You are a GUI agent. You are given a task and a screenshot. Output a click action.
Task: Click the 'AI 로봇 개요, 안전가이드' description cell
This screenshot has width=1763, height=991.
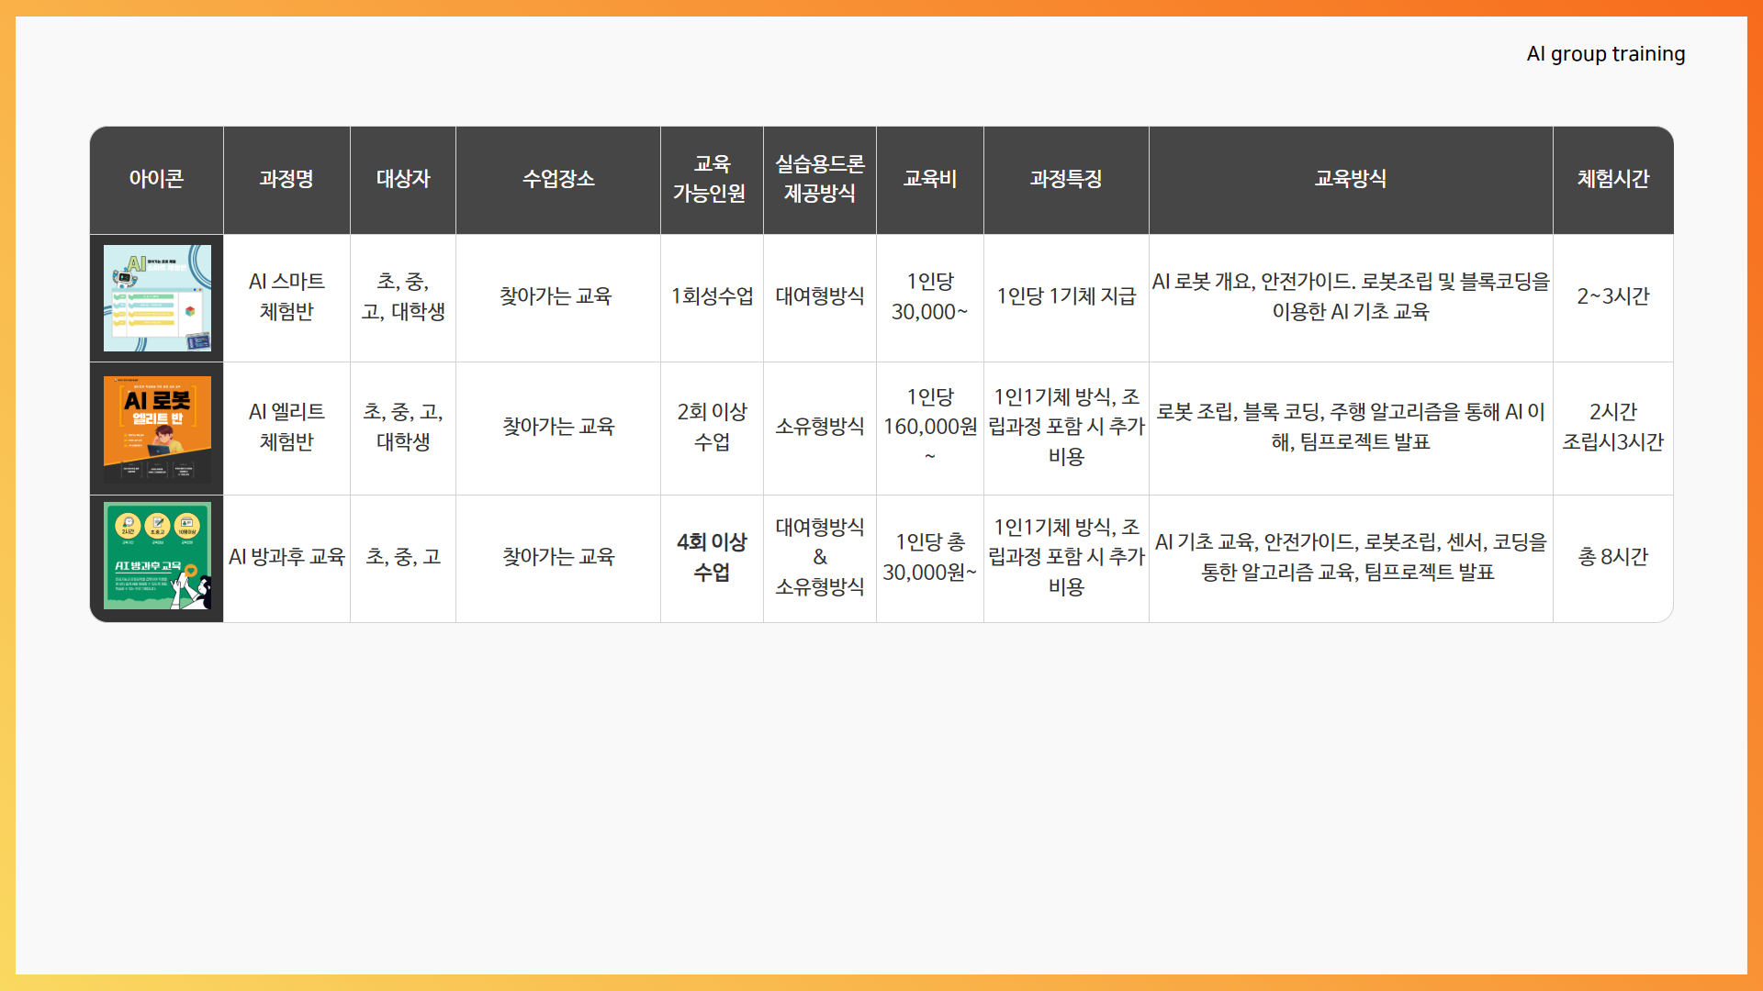pyautogui.click(x=1351, y=297)
